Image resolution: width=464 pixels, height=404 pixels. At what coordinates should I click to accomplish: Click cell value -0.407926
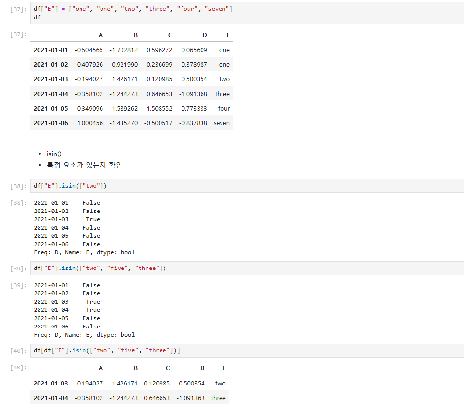pos(89,64)
